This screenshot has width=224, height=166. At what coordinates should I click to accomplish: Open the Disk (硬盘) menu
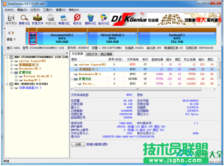(x=22, y=10)
